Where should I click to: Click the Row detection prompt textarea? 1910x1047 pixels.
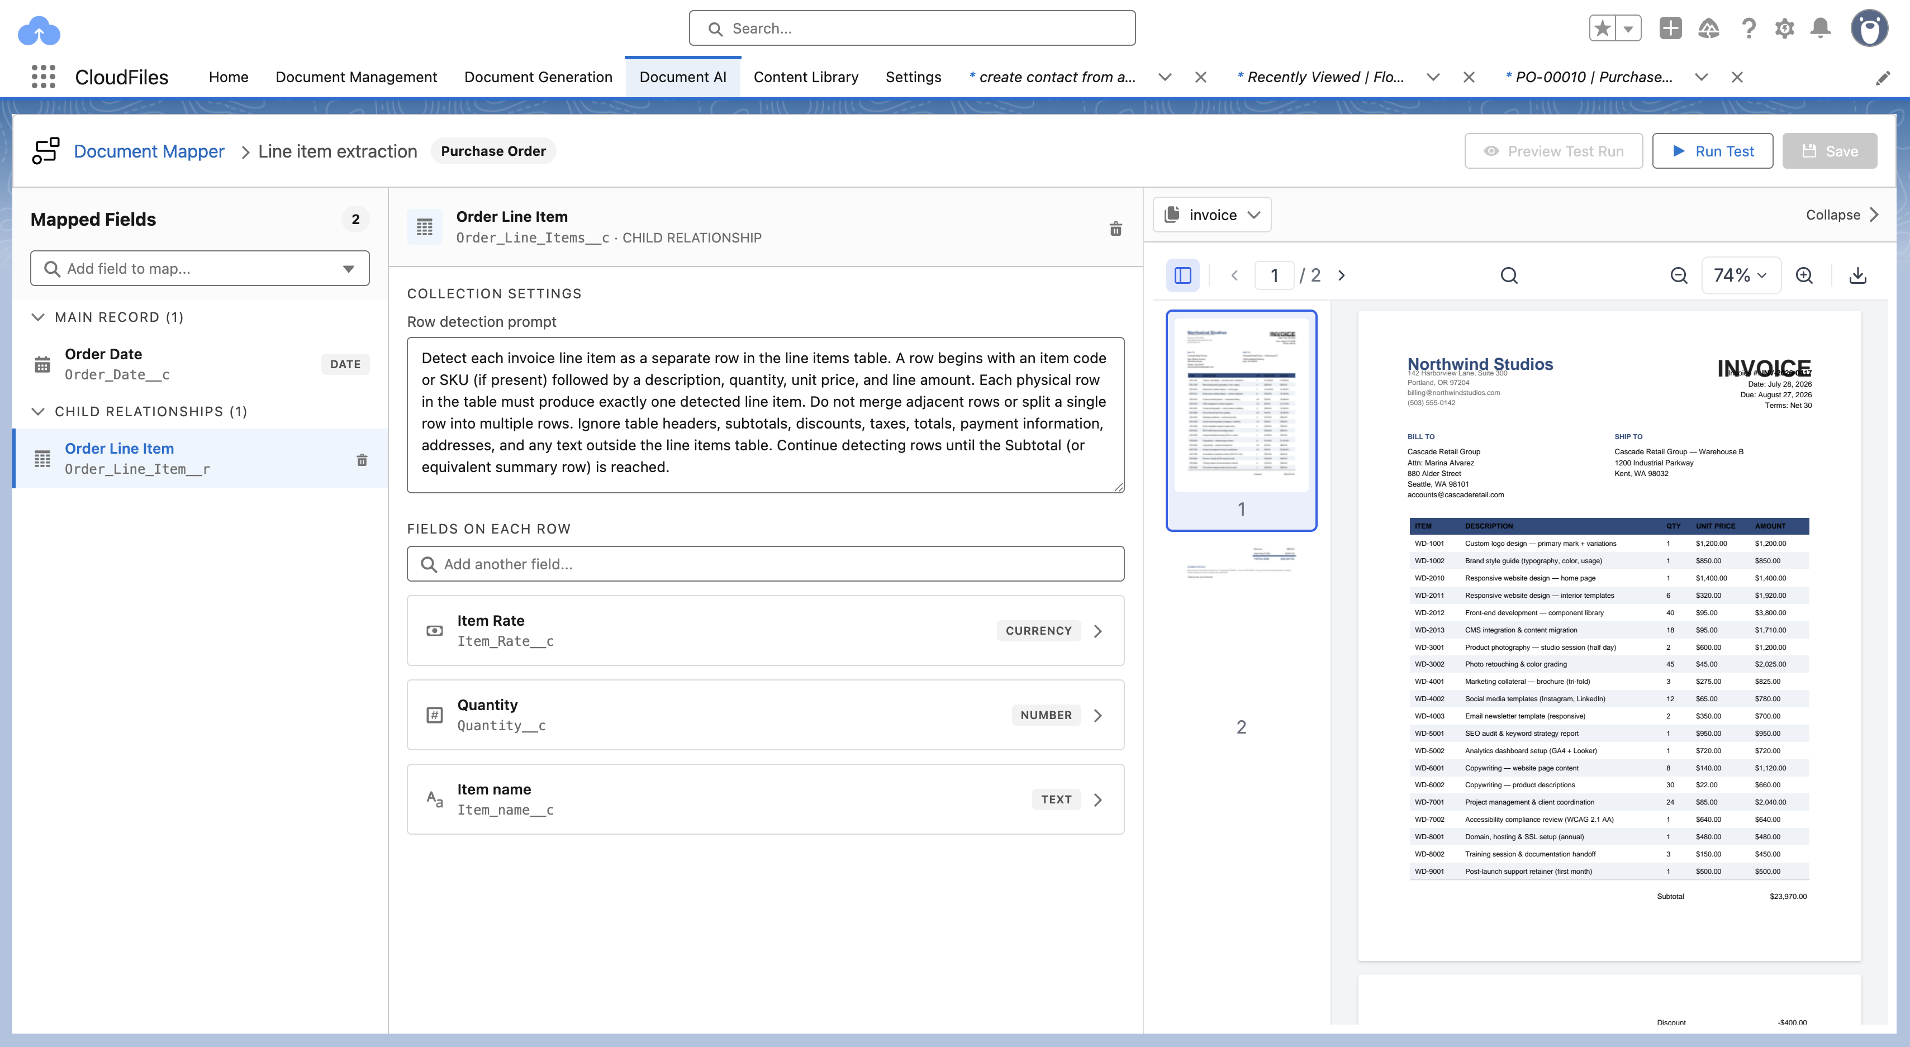[765, 415]
